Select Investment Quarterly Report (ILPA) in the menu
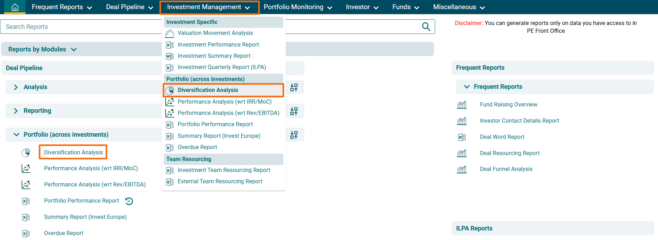Image resolution: width=658 pixels, height=240 pixels. click(221, 67)
